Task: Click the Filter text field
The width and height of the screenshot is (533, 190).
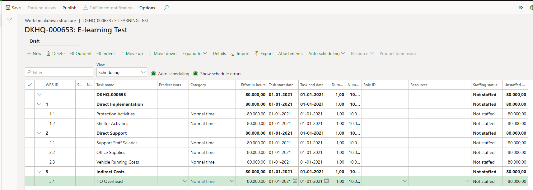Action: coord(59,72)
